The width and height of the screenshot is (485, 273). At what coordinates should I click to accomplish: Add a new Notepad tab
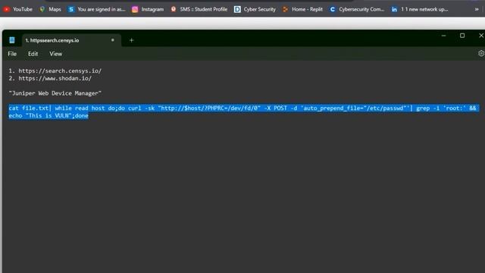(x=131, y=40)
